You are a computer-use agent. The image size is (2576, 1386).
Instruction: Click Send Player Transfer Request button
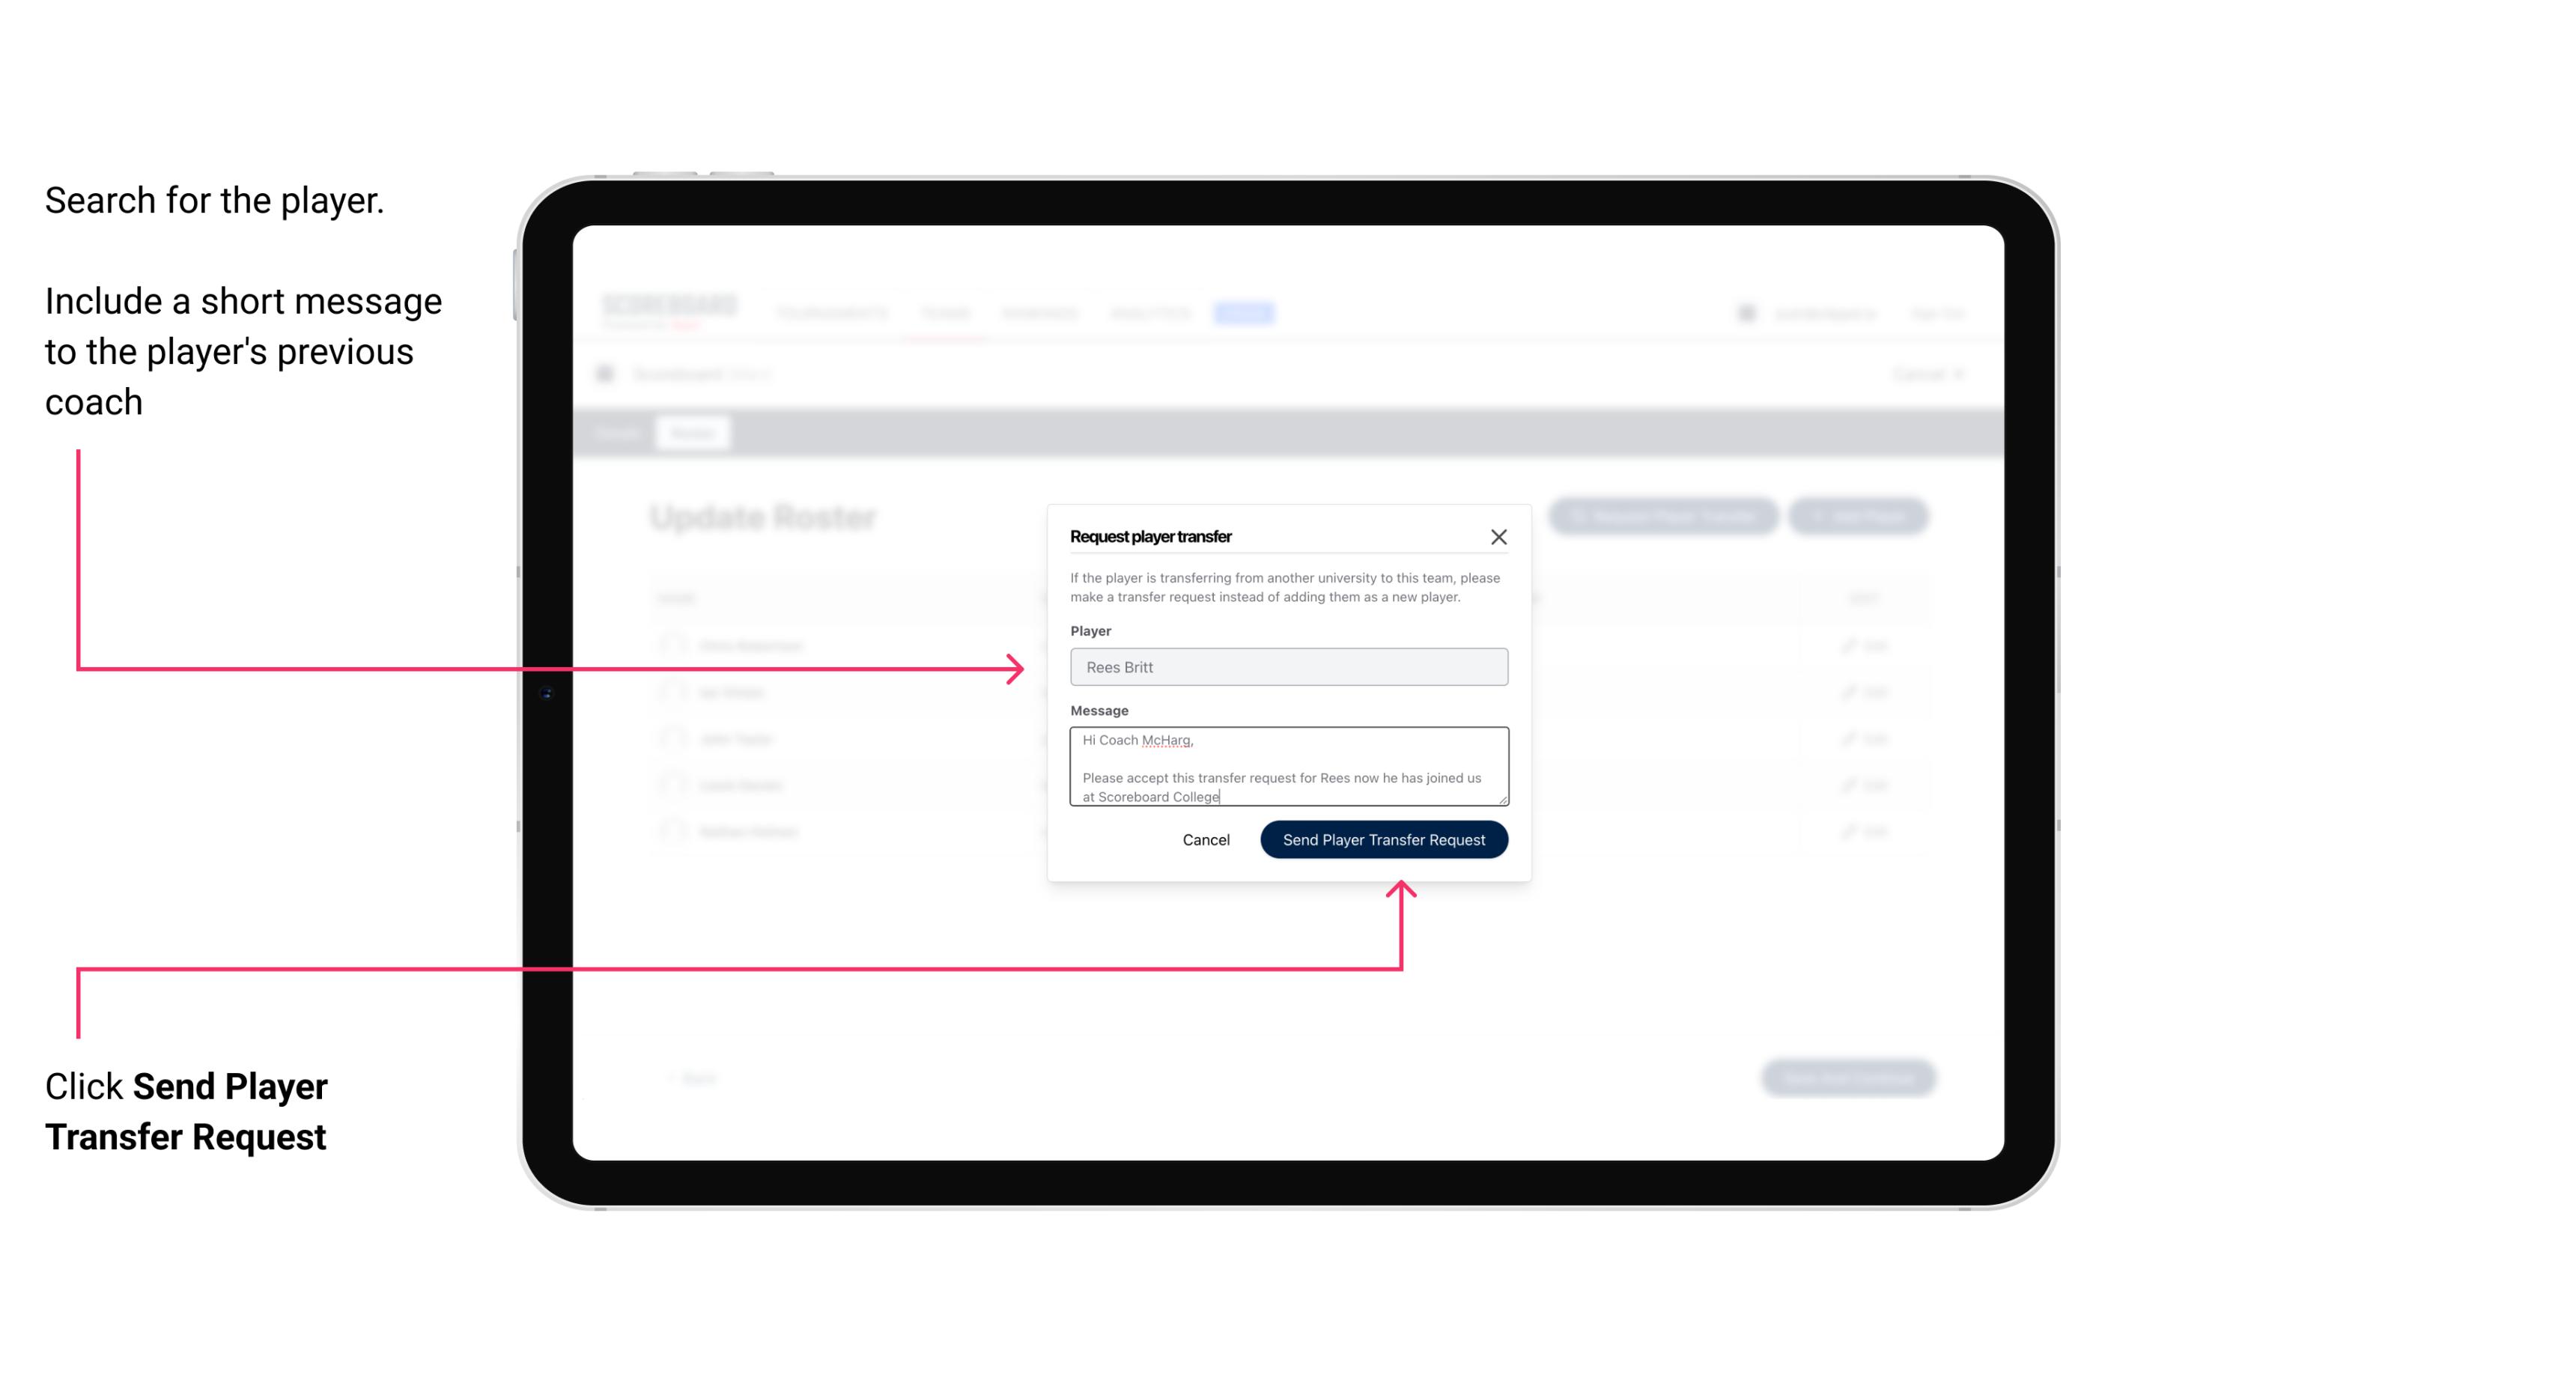1383,838
